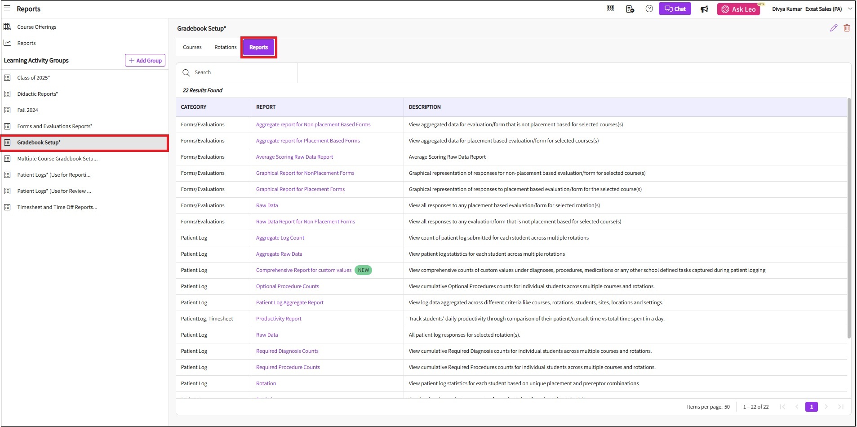Open Aggregate report for Non placement Based Forms
This screenshot has width=857, height=427.
313,125
